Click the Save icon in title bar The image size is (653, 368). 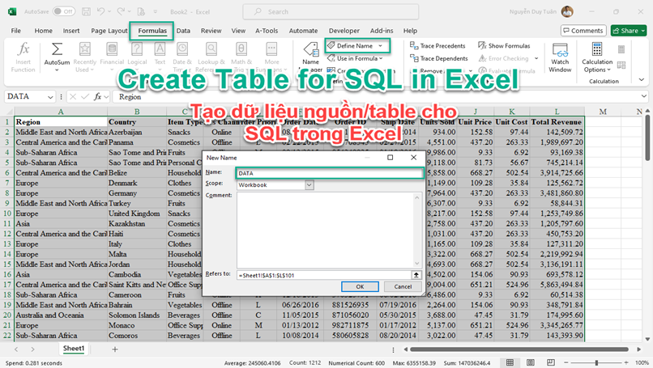click(86, 11)
